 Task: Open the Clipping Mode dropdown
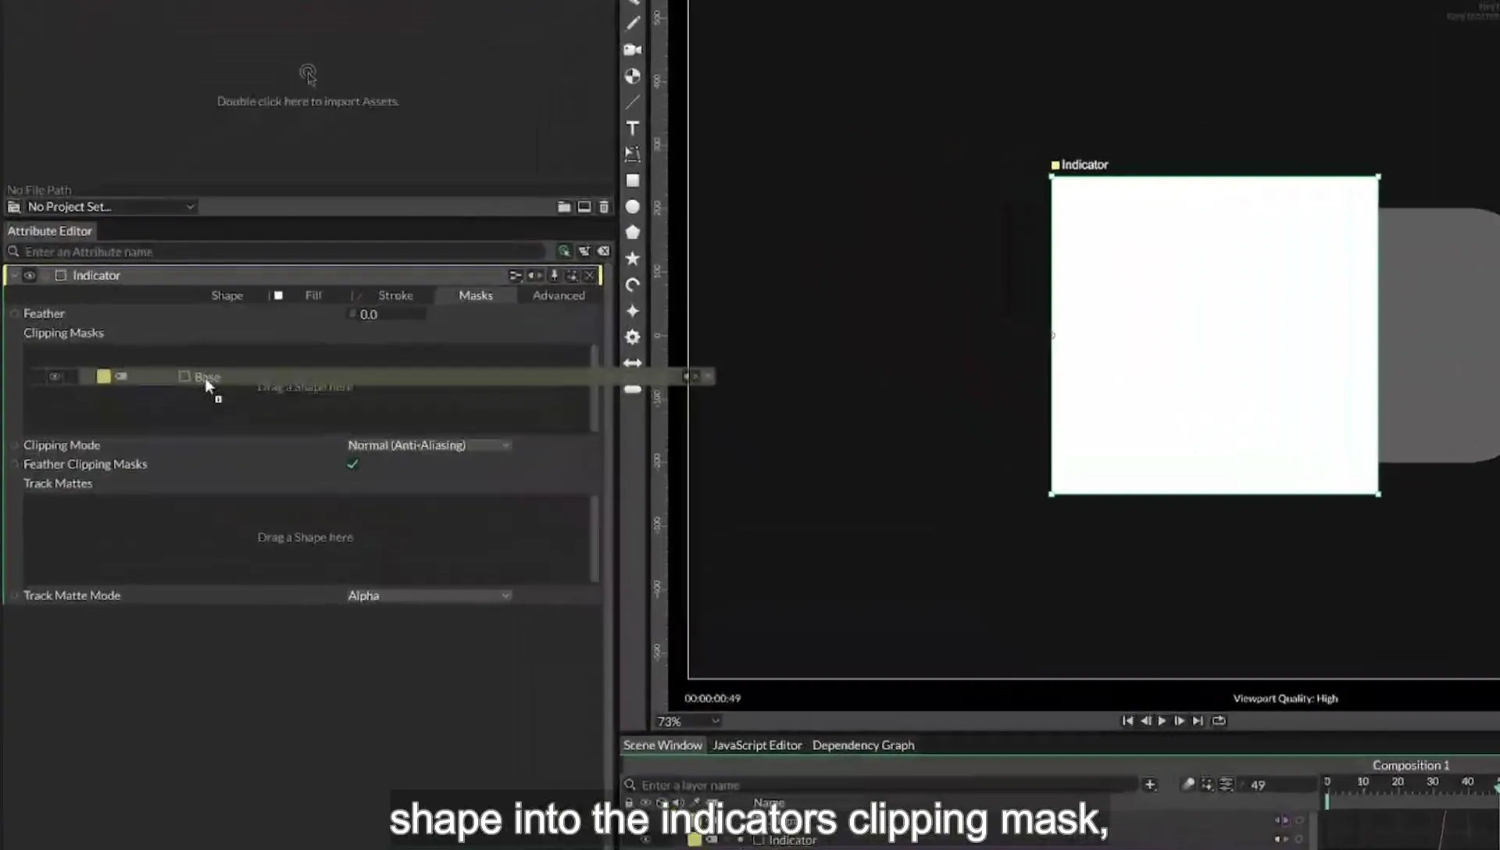pos(429,445)
